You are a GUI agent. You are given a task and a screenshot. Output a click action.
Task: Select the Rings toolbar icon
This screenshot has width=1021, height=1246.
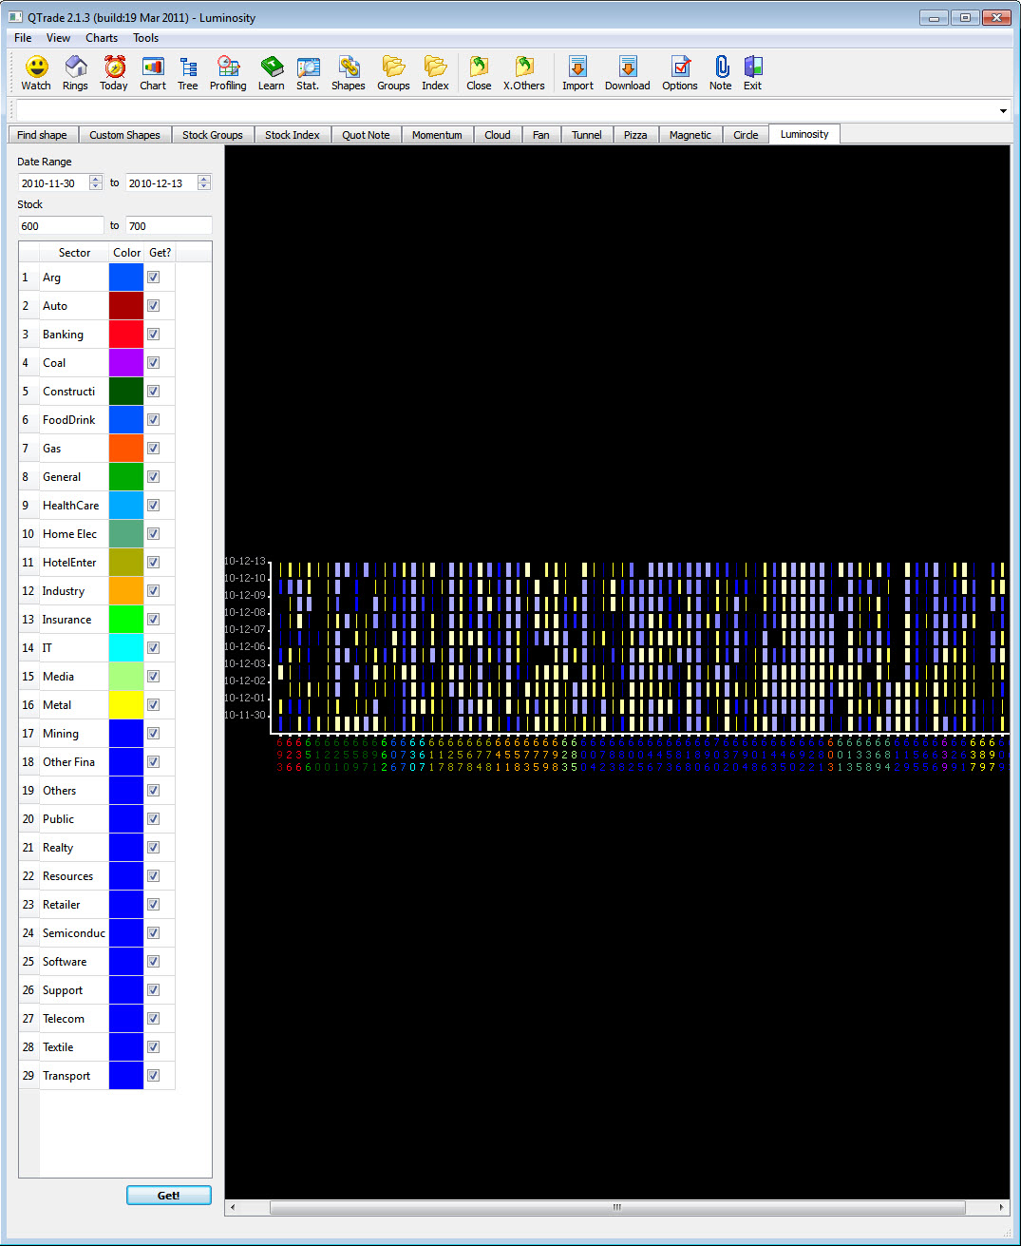click(75, 71)
